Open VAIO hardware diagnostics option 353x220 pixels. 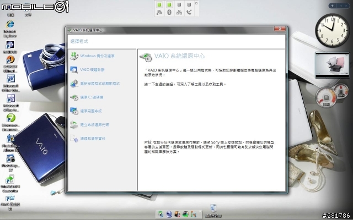point(87,70)
